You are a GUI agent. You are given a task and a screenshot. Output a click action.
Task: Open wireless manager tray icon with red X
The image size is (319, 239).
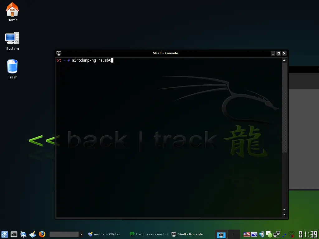(292, 234)
